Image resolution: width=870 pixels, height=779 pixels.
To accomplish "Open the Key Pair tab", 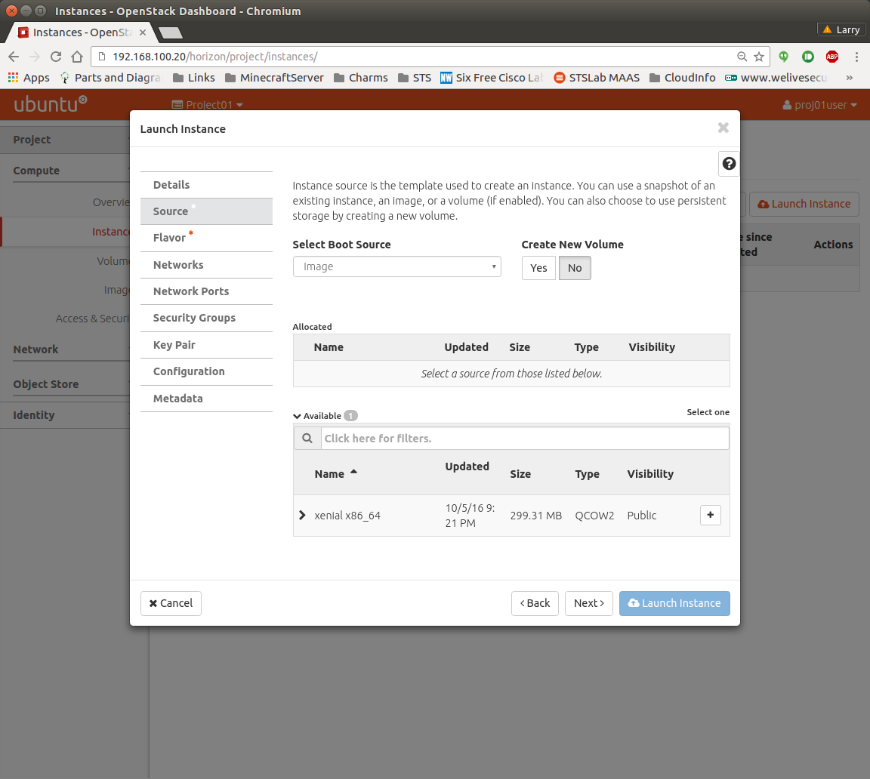I will 174,345.
